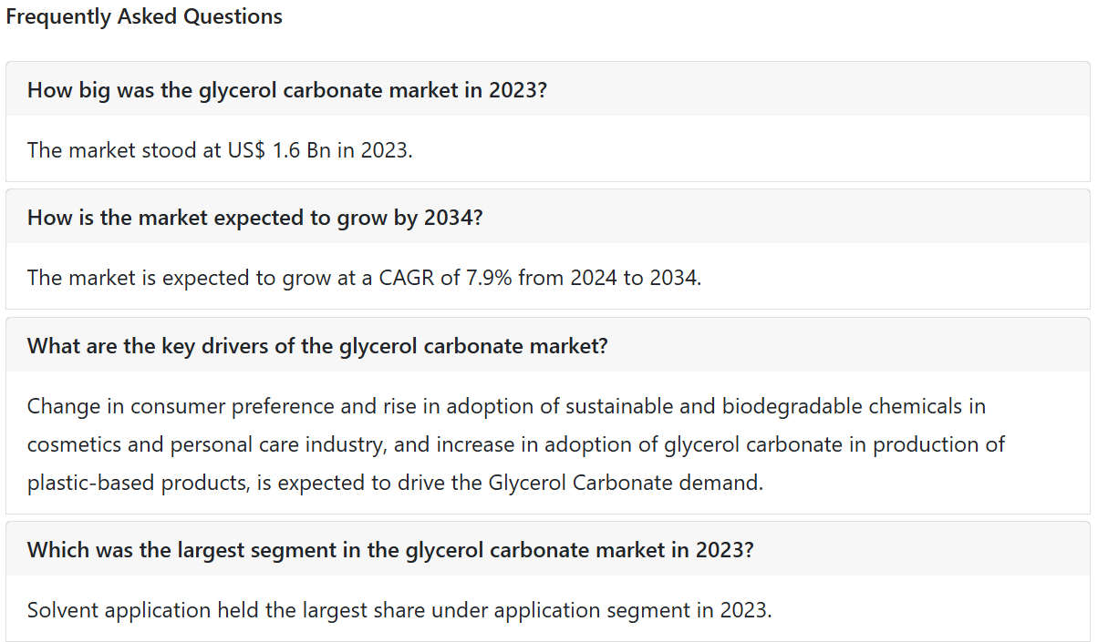Click the paragraph starting 'Change in consumer preference'
The width and height of the screenshot is (1098, 642).
coord(516,443)
